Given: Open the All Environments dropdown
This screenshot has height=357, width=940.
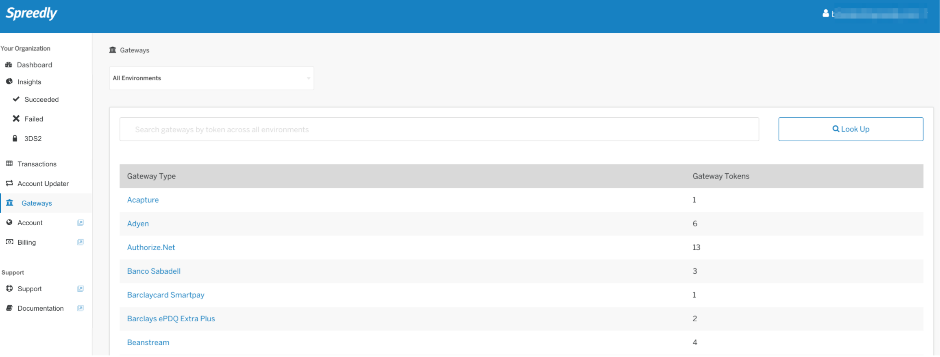Looking at the screenshot, I should pyautogui.click(x=211, y=78).
